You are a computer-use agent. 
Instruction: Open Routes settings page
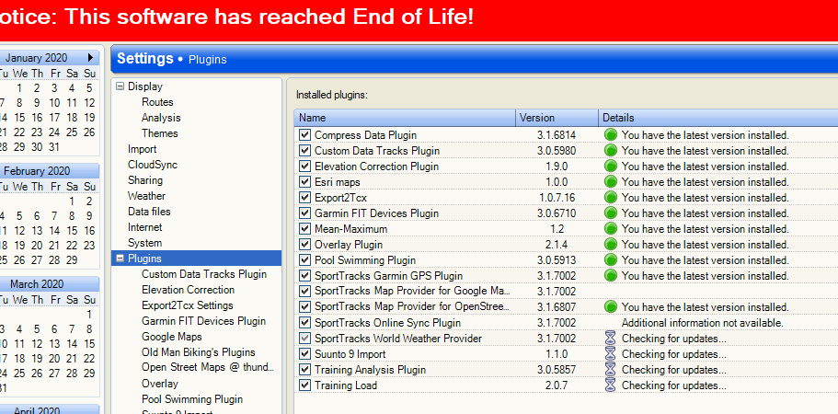(x=157, y=102)
